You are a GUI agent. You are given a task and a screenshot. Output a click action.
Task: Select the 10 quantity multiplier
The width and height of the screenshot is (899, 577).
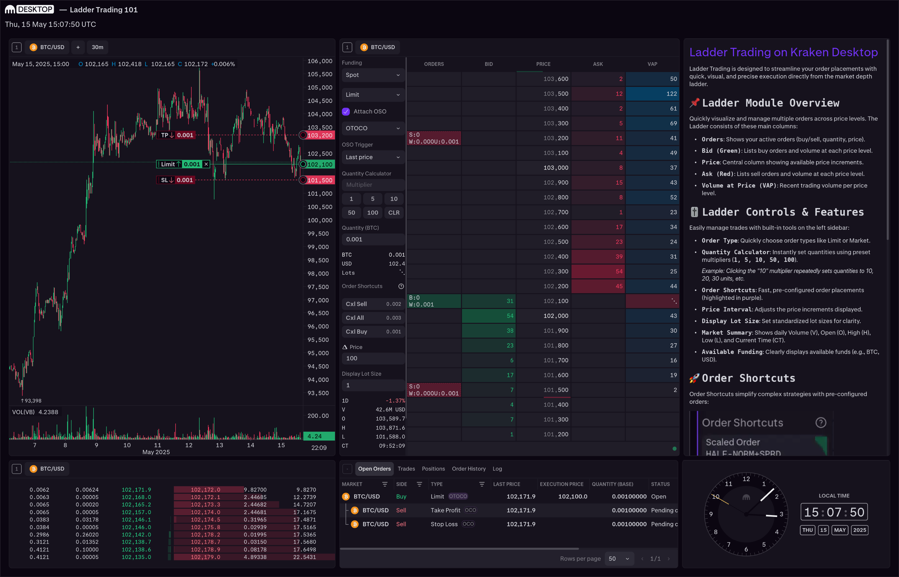[394, 199]
